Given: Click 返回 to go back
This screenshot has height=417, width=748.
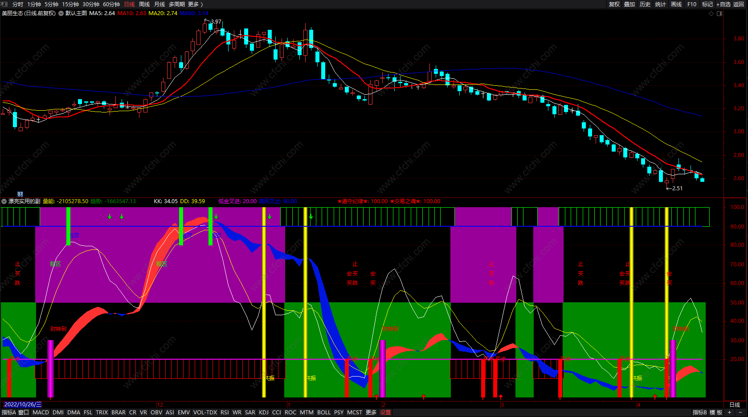Looking at the screenshot, I should (x=739, y=4).
